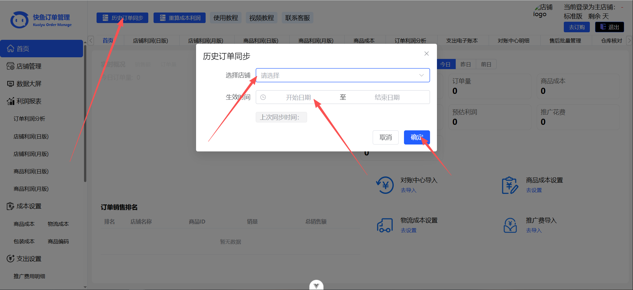Click the bottom expand arrow circle
The image size is (633, 290).
point(316,286)
